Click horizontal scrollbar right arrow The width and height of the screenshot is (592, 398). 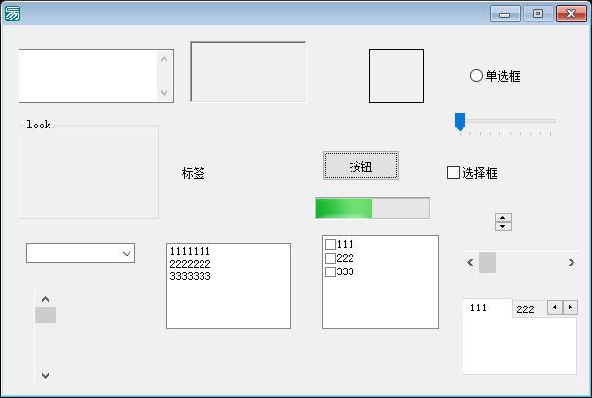[x=571, y=262]
